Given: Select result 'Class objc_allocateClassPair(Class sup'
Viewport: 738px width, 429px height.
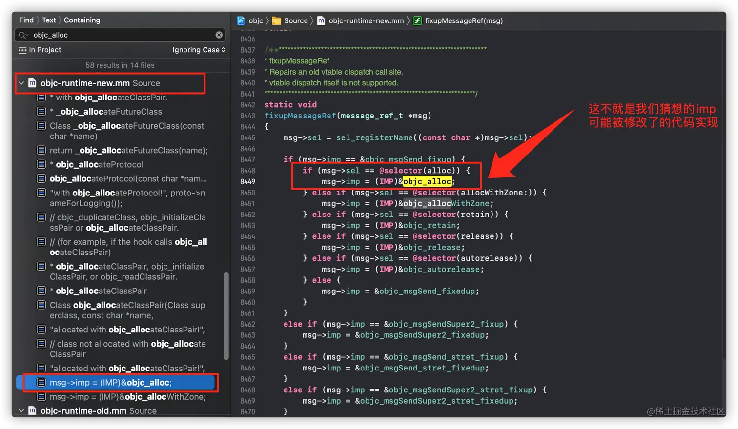Looking at the screenshot, I should [127, 310].
